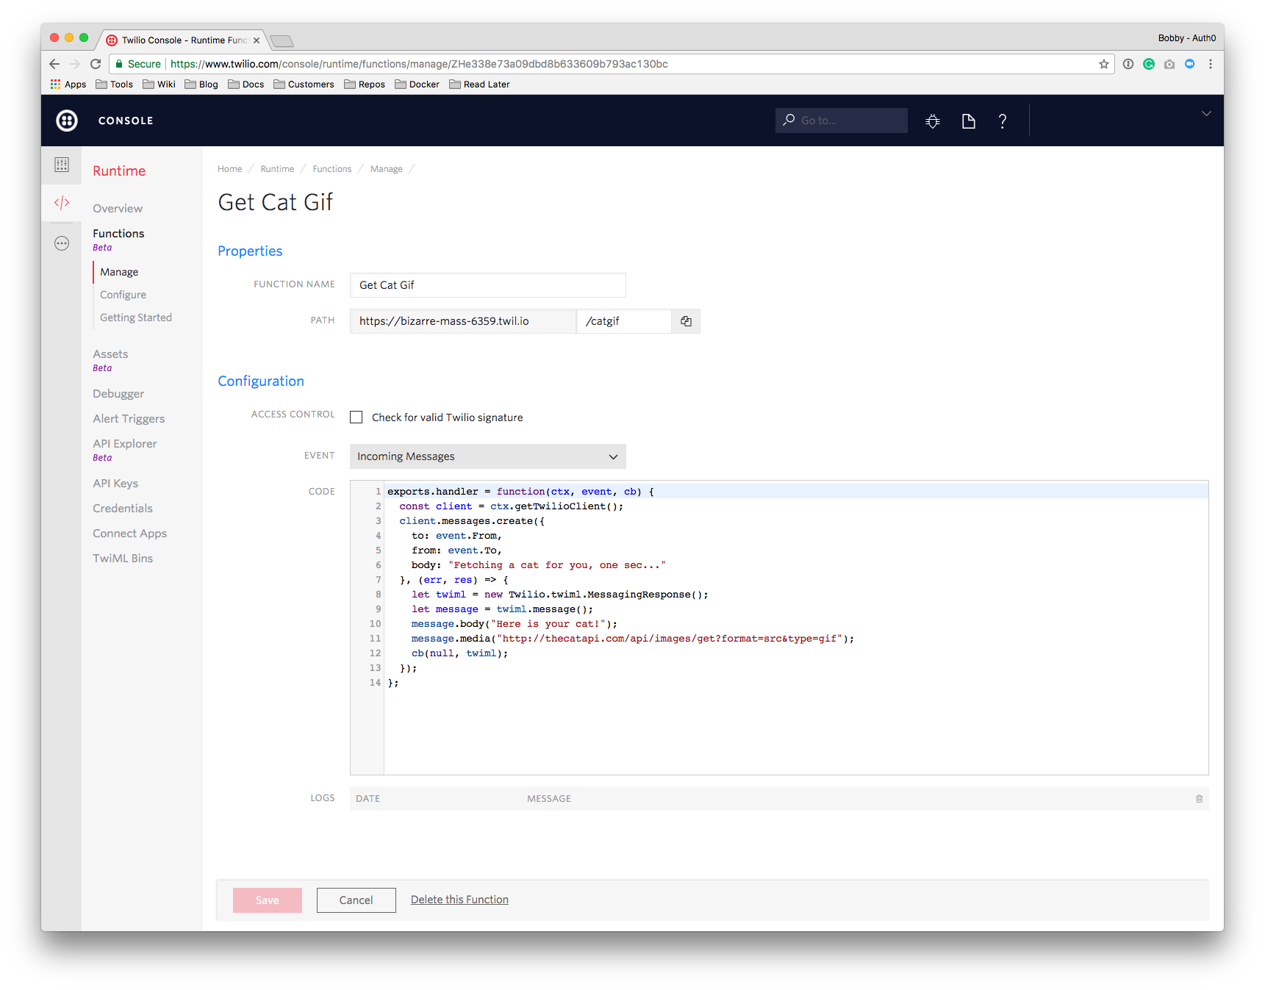Open API Explorer in the sidebar
The height and width of the screenshot is (990, 1265).
coord(125,444)
